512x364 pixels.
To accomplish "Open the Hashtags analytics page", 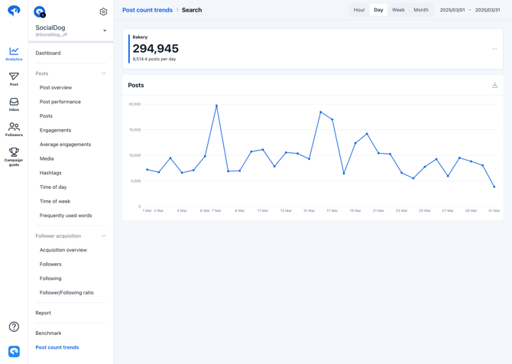I will click(50, 173).
